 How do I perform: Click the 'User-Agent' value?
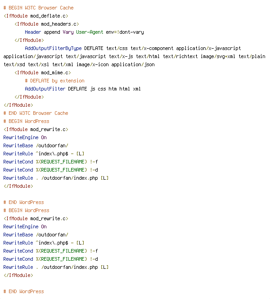pos(90,32)
